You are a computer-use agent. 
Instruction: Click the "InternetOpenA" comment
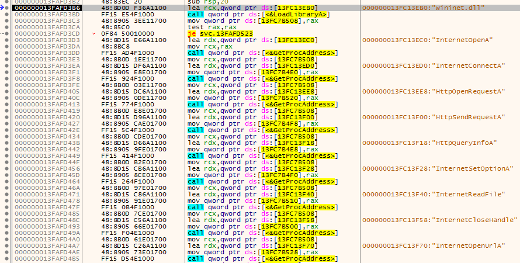[428, 40]
